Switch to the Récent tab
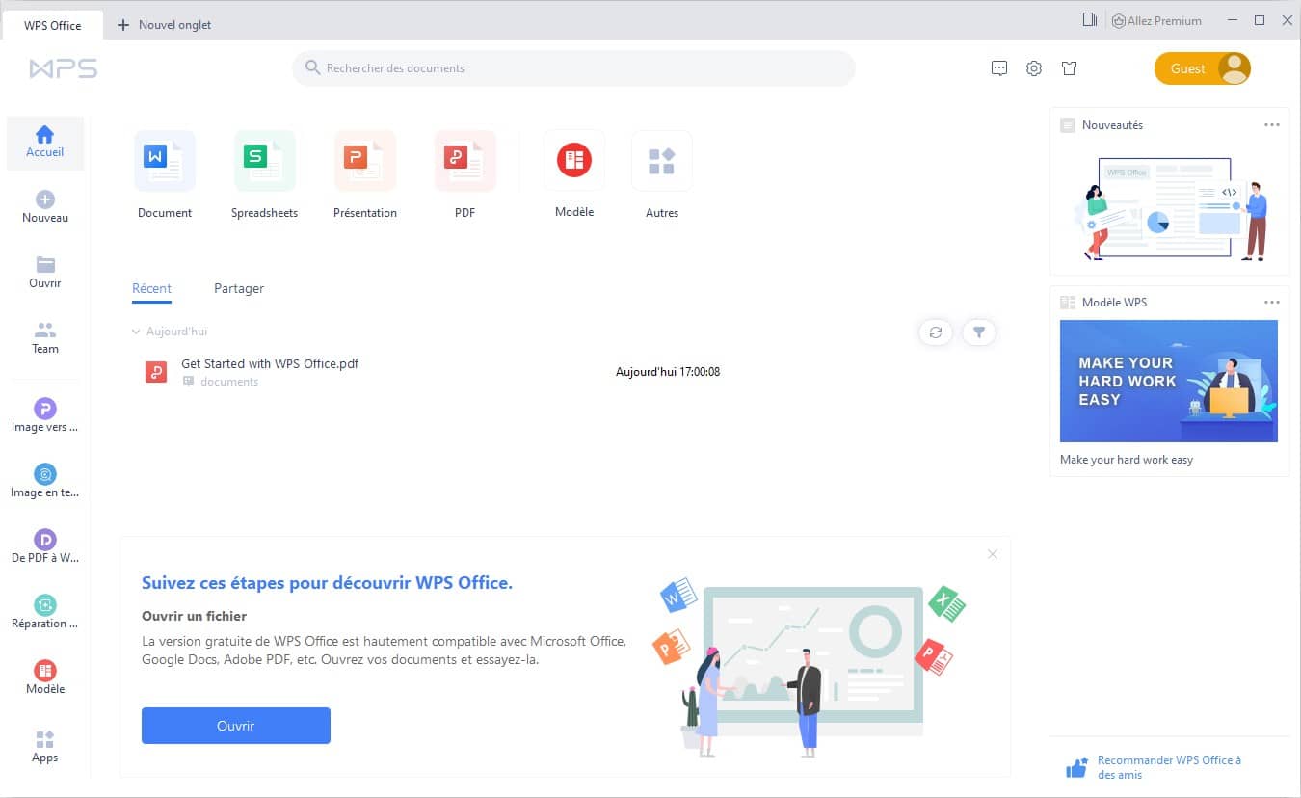This screenshot has width=1301, height=798. pos(152,289)
